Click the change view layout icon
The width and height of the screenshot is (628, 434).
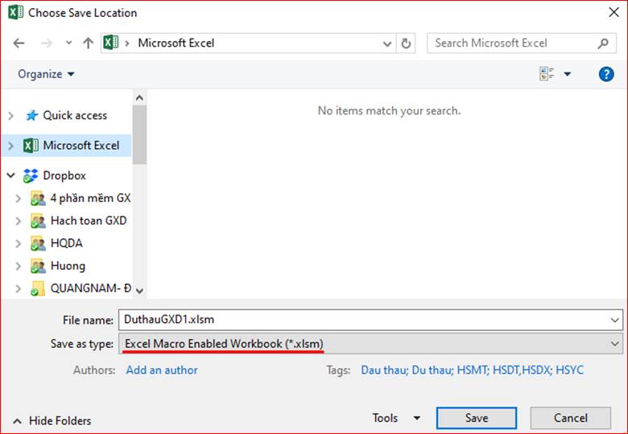(x=547, y=74)
